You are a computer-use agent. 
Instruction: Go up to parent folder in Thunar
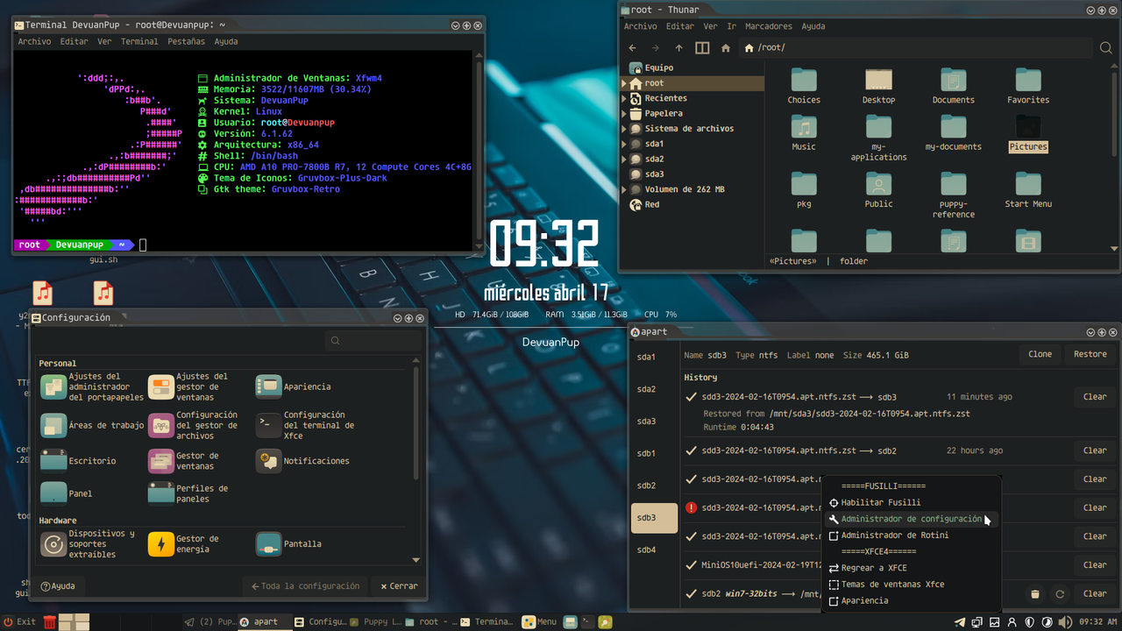678,47
